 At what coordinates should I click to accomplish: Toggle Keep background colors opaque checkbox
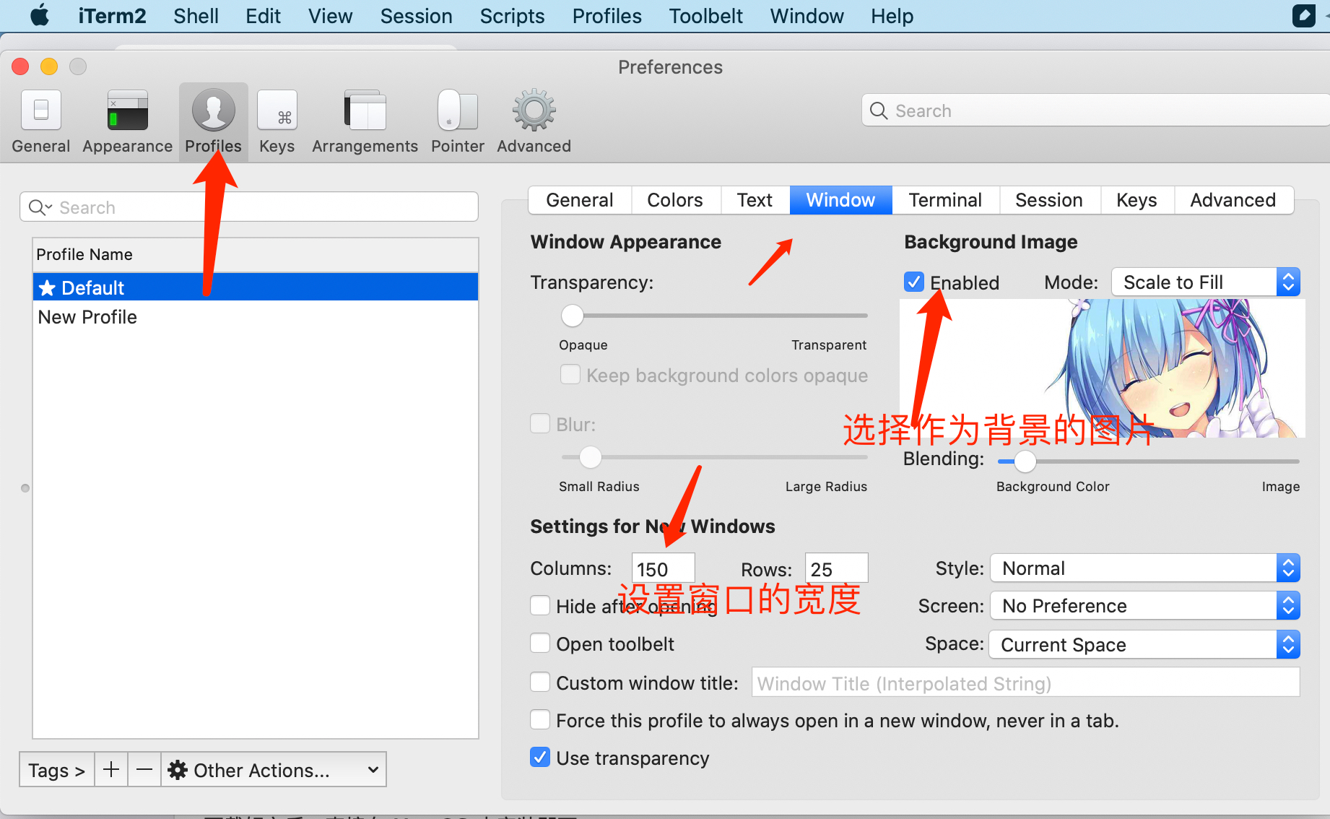click(x=570, y=375)
